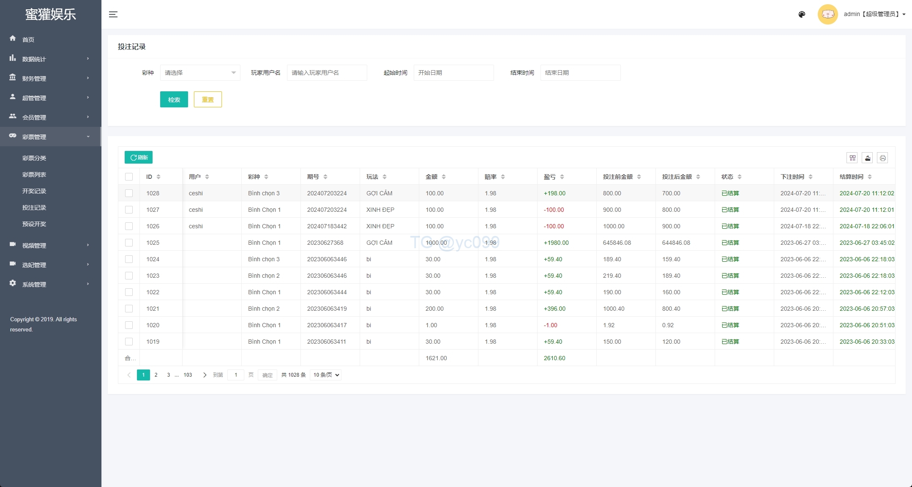Click the column filter icon above table
Viewport: 912px width, 487px height.
pyautogui.click(x=852, y=158)
